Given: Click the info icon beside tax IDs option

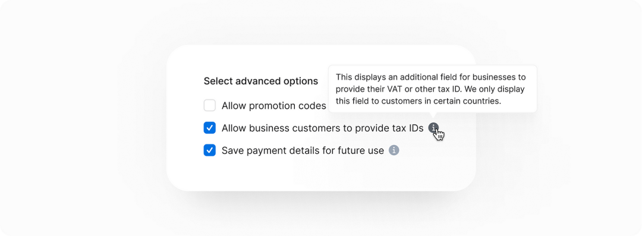Looking at the screenshot, I should [433, 128].
